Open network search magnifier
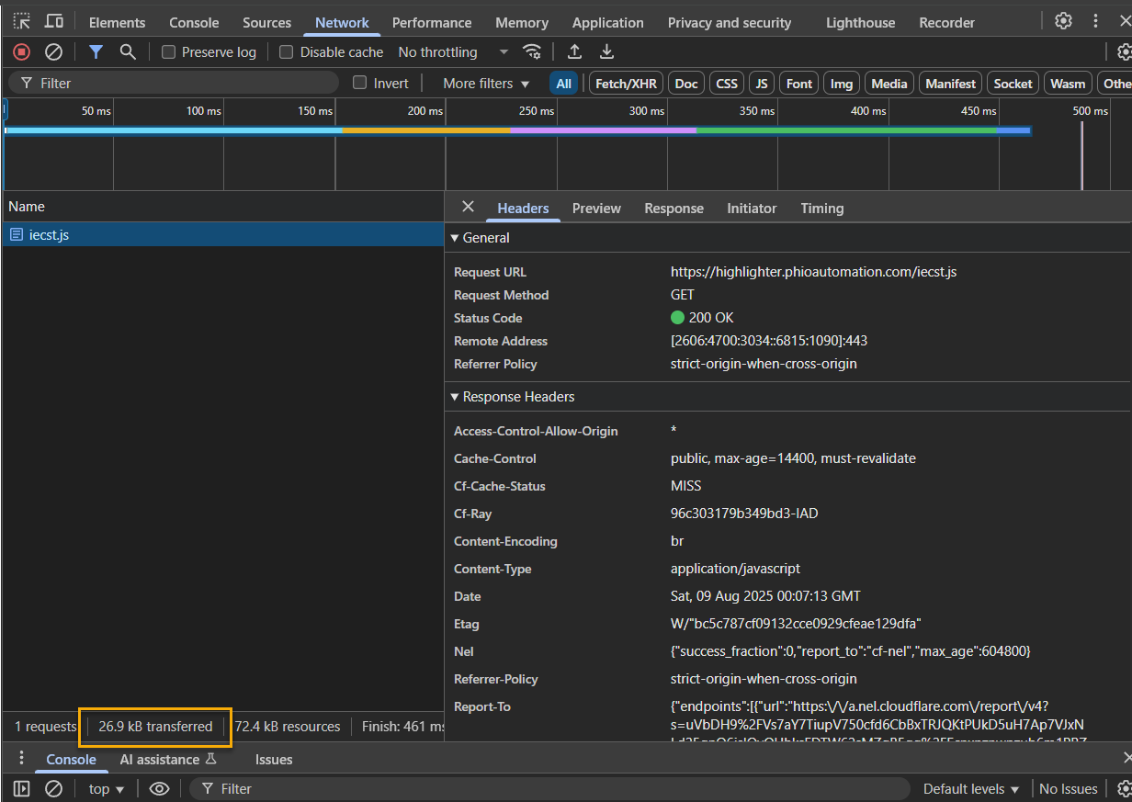1132x802 pixels. click(128, 52)
